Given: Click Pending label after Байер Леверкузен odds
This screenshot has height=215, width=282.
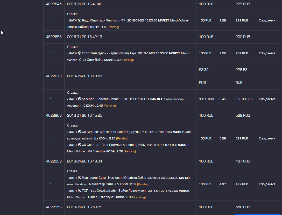Looking at the screenshot, I should [x=139, y=197].
